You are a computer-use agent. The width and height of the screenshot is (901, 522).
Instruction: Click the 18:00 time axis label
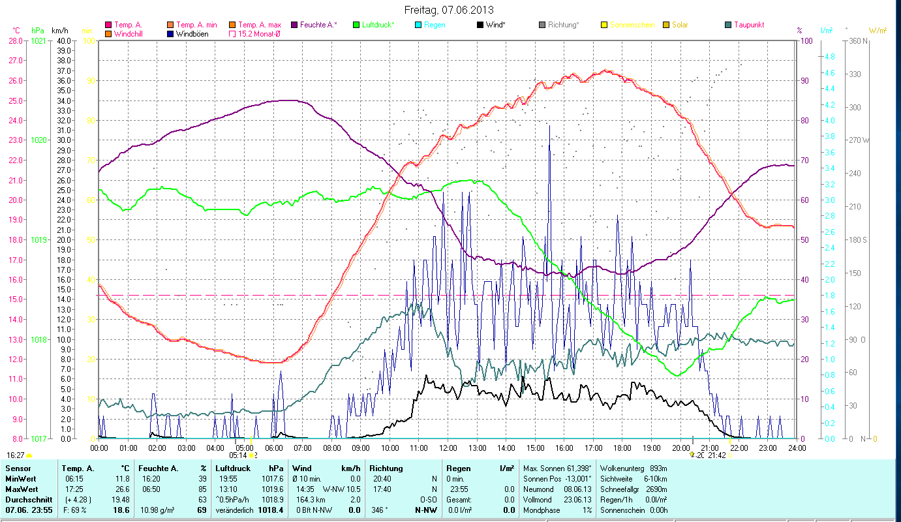(x=622, y=448)
